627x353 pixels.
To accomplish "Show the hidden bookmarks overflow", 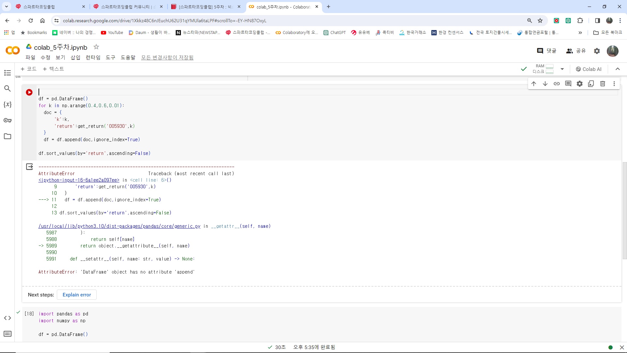I will pyautogui.click(x=580, y=33).
